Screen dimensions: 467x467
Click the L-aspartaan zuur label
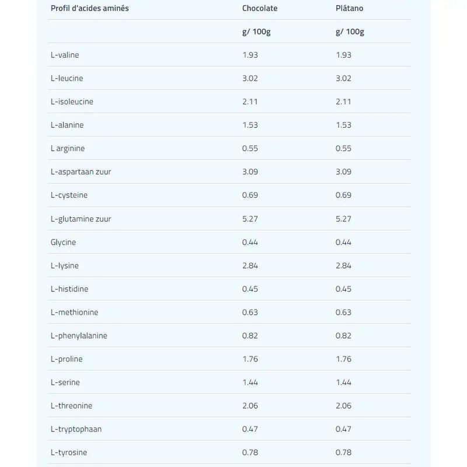81,172
